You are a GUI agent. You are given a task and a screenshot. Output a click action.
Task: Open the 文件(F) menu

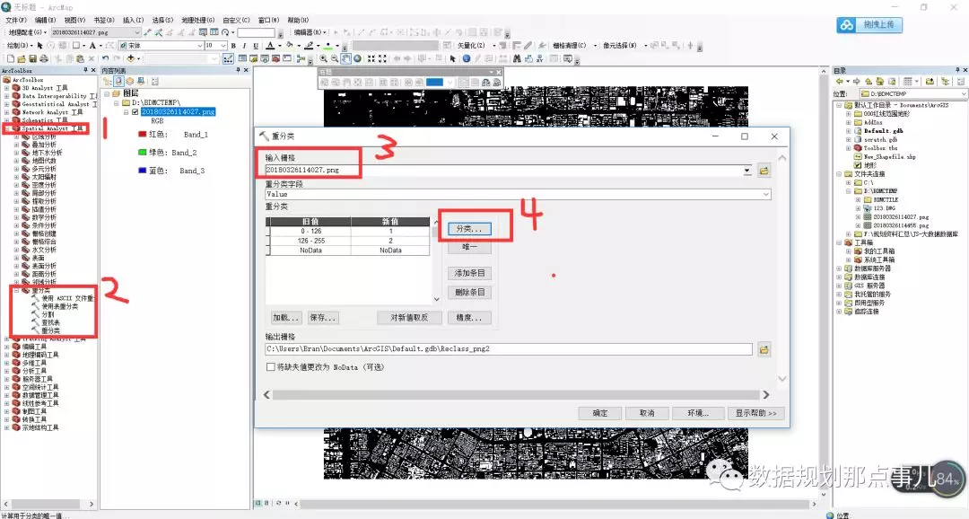pyautogui.click(x=15, y=20)
